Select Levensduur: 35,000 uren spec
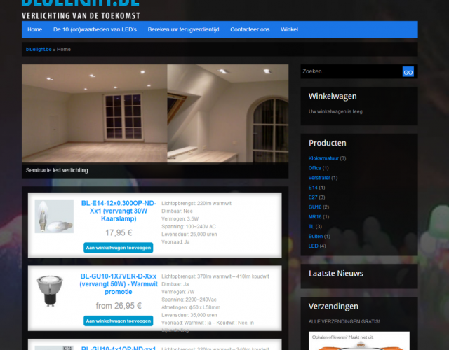449x350 pixels. (x=189, y=315)
